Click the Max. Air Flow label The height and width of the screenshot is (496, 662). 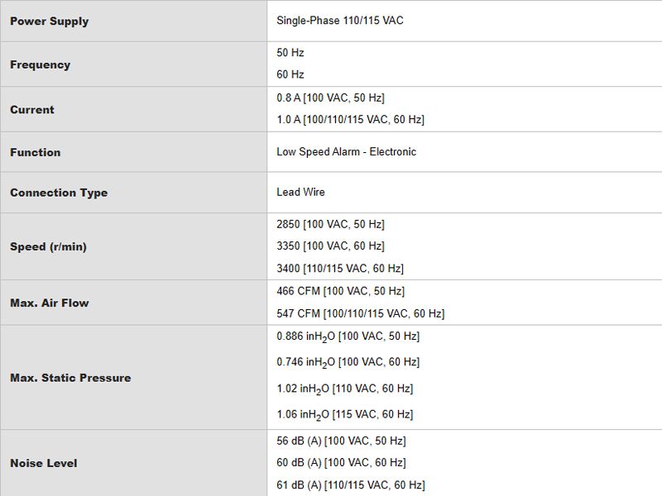click(50, 303)
